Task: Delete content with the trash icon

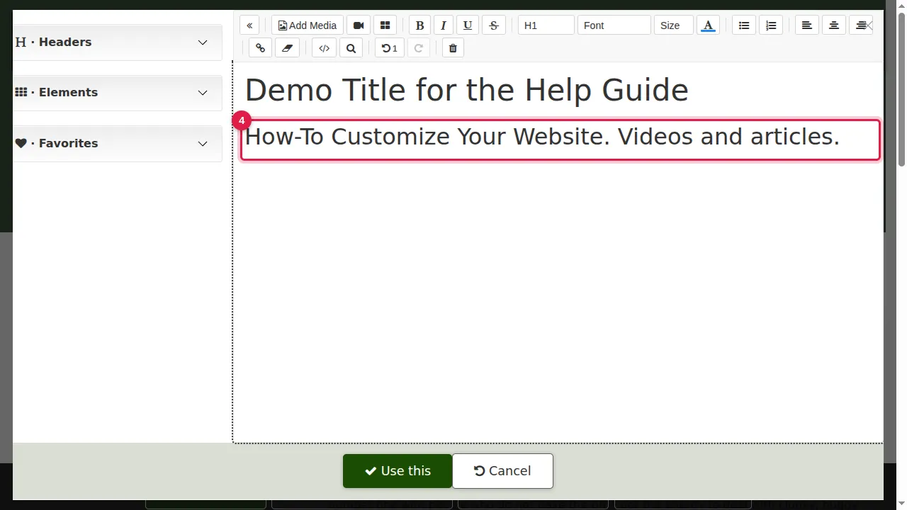Action: [x=453, y=48]
